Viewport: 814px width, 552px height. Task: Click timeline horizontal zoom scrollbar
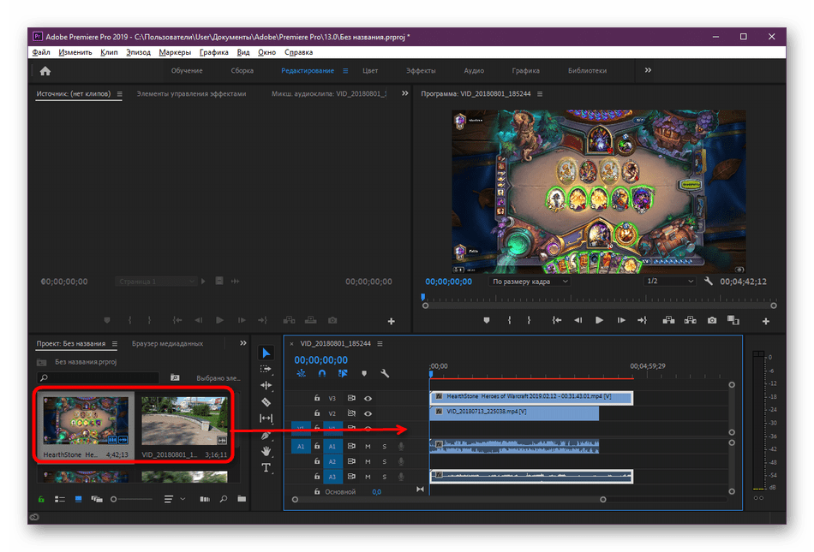pos(448,500)
